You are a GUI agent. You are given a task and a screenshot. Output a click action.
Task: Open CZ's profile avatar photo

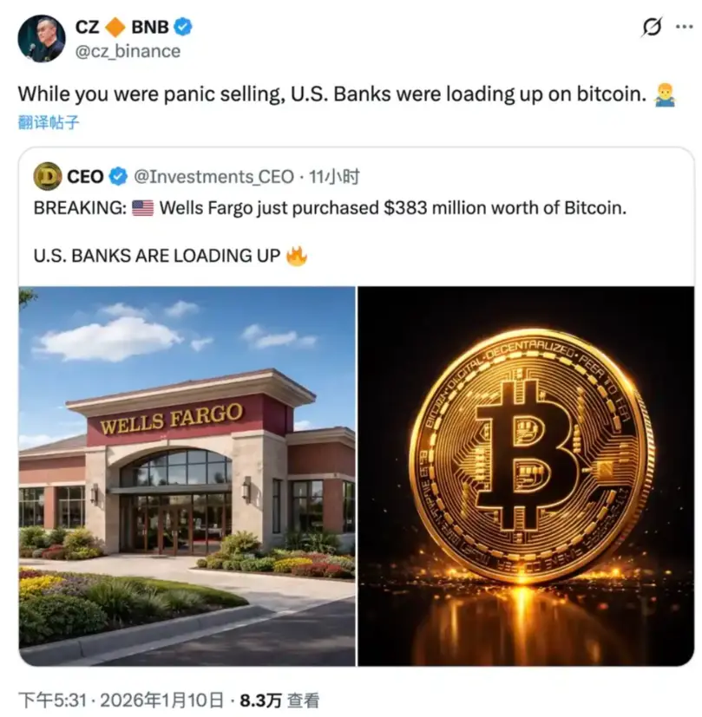[41, 38]
